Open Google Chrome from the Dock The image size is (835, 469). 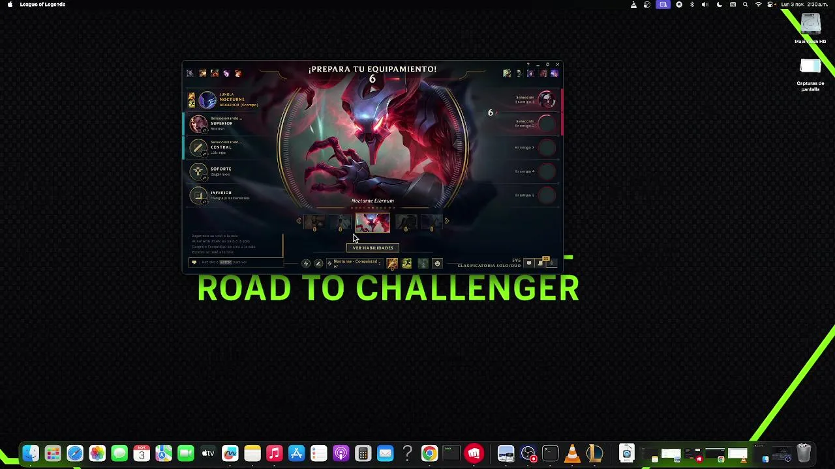429,453
